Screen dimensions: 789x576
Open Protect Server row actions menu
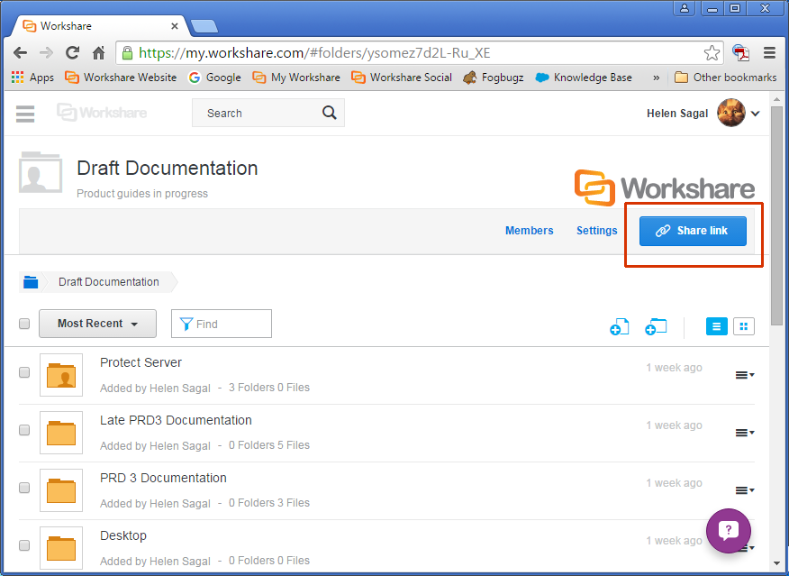pyautogui.click(x=745, y=375)
